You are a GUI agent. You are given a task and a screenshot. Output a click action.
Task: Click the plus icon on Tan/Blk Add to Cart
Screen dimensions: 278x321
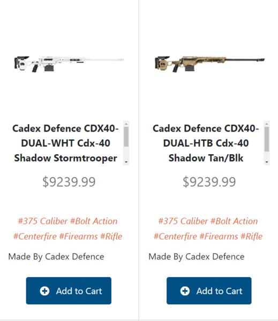(x=185, y=291)
